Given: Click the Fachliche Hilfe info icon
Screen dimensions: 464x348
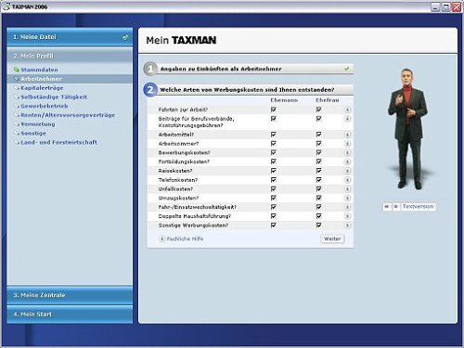Looking at the screenshot, I should (161, 238).
